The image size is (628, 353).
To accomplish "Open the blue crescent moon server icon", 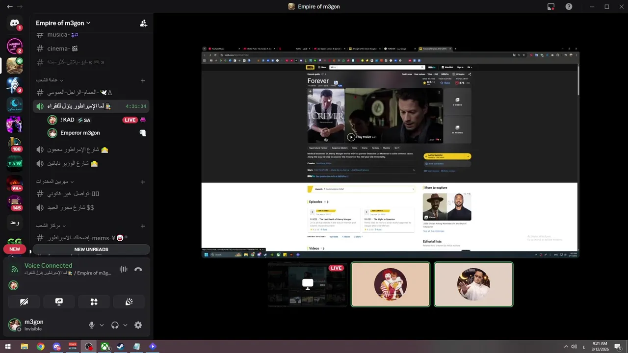I will [15, 105].
